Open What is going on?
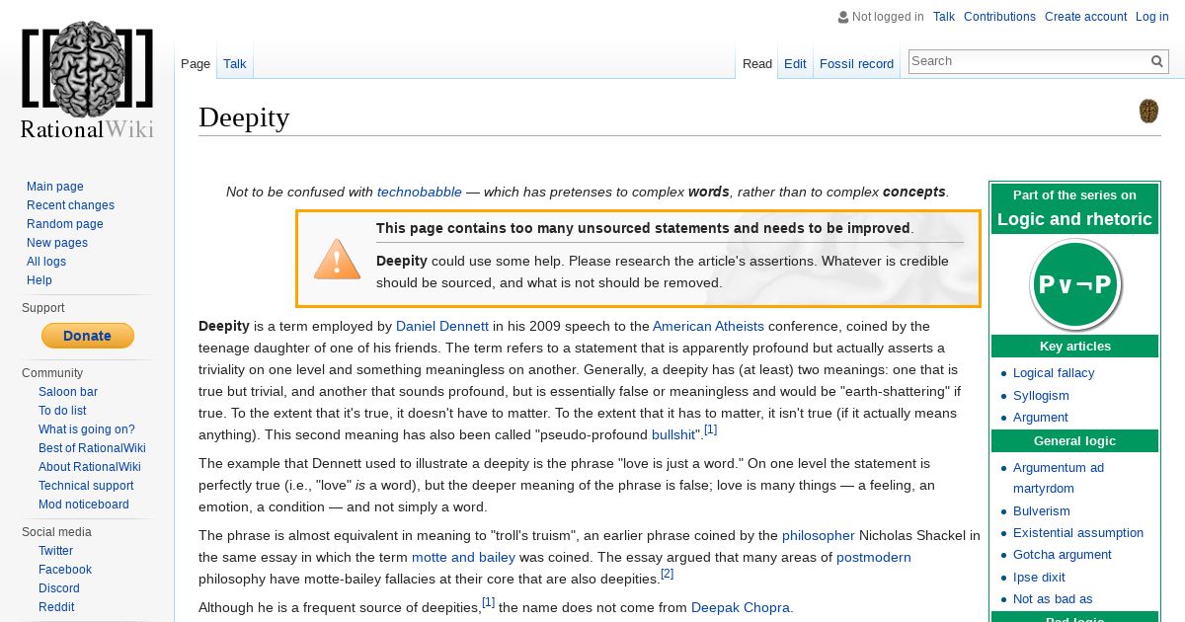 click(87, 429)
